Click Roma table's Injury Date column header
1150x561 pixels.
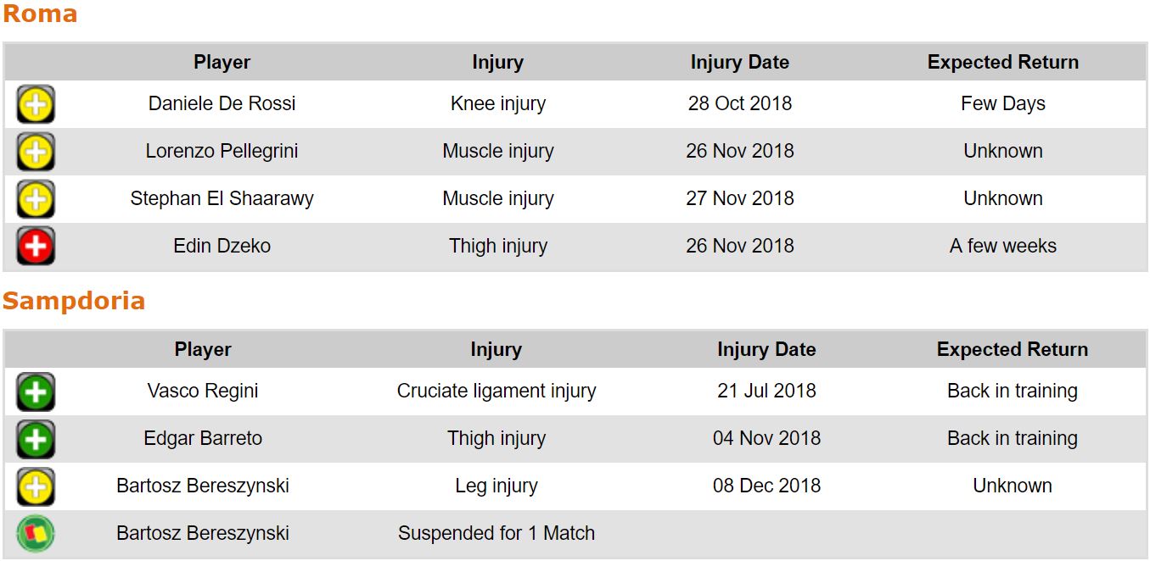coord(739,62)
